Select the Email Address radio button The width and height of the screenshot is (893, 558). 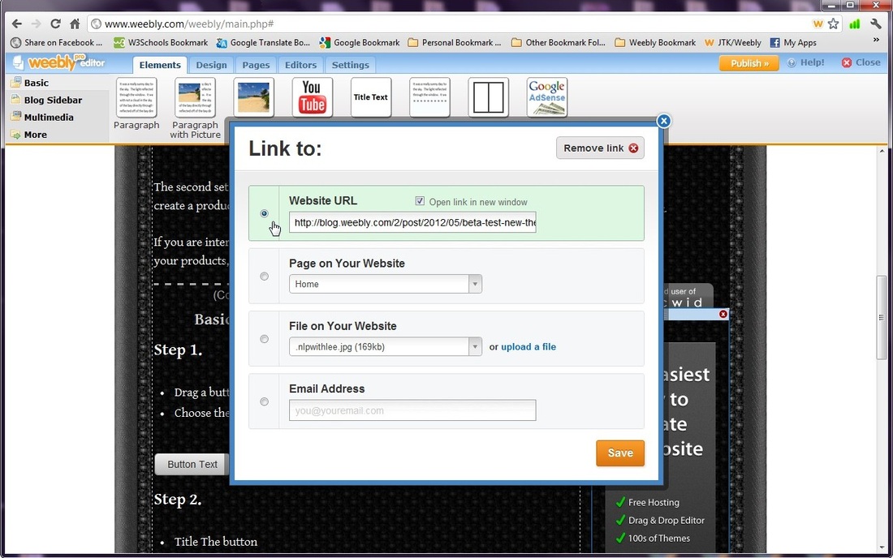coord(265,401)
